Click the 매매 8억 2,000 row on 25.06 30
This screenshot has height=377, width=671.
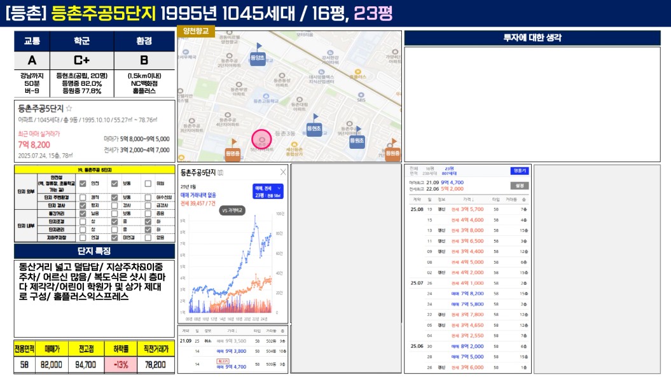pyautogui.click(x=469, y=346)
